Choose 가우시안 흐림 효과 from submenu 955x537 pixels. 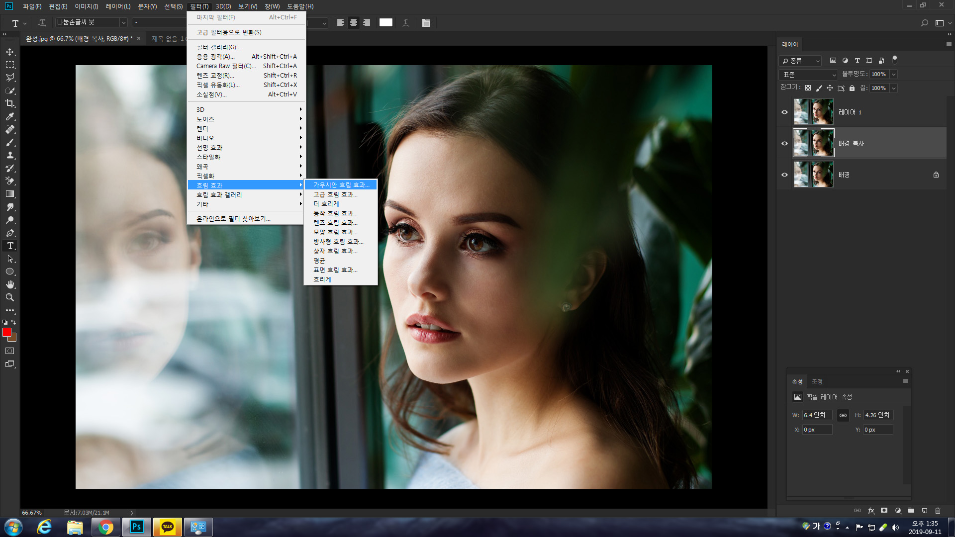coord(341,185)
